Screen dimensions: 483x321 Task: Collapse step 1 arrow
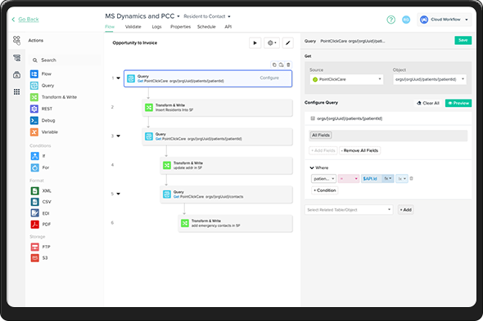click(x=118, y=78)
